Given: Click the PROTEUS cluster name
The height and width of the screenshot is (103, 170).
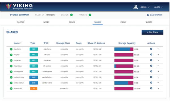Looking at the screenshot, I should [x=50, y=15].
